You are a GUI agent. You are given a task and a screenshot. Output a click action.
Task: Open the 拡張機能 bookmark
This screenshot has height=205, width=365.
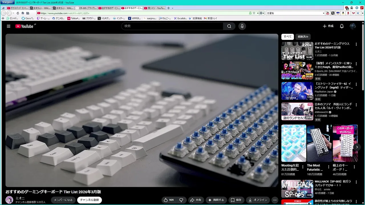coord(195,18)
